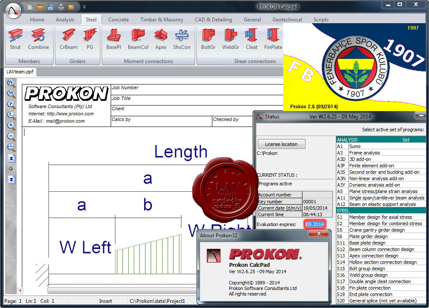This screenshot has height=308, width=429.
Task: Click the Save quick-access icon
Action: (x=51, y=7)
